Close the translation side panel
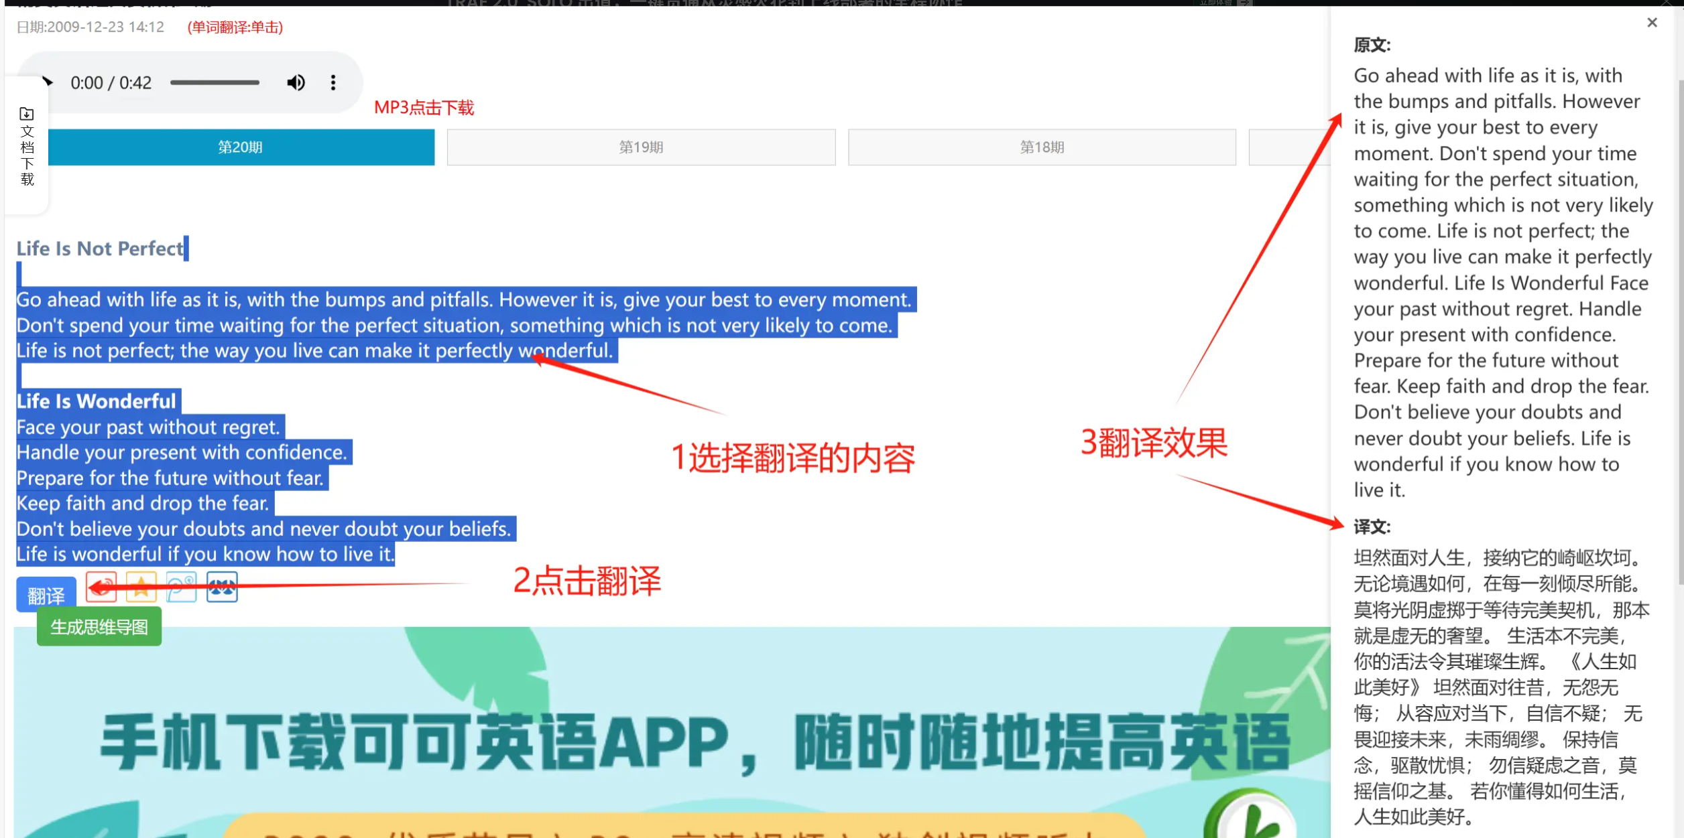The width and height of the screenshot is (1684, 838). click(x=1652, y=23)
